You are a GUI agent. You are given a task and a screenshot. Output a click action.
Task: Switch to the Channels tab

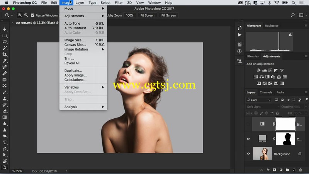click(x=266, y=92)
